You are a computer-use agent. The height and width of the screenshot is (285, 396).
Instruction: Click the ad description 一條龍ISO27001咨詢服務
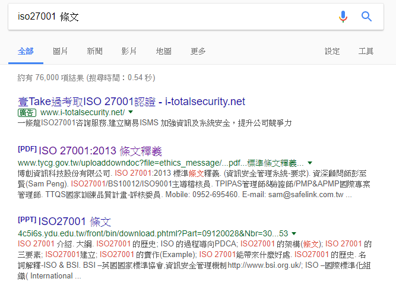(x=154, y=123)
